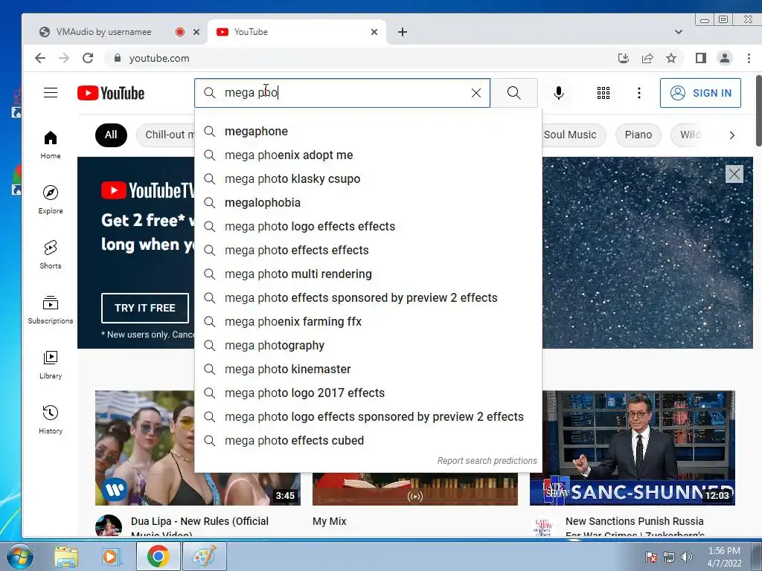762x571 pixels.
Task: Expand Chrome's tab search chevron
Action: [x=679, y=32]
